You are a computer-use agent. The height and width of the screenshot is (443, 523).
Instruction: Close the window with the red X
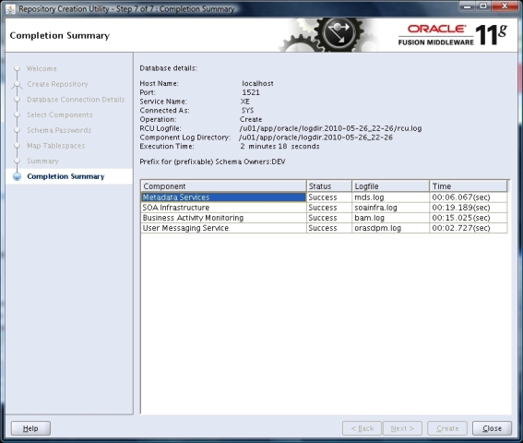[x=505, y=6]
